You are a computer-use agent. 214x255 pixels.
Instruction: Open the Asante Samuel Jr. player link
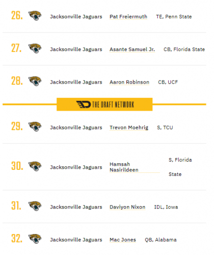click(132, 49)
